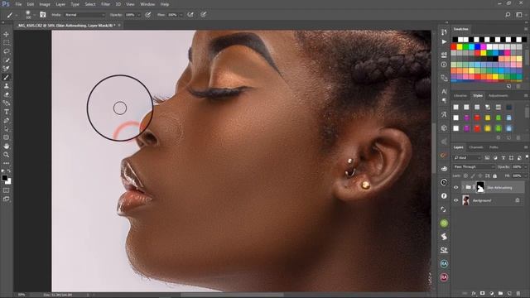The width and height of the screenshot is (530, 298).
Task: Delete layer with the trash icon
Action: point(518,293)
